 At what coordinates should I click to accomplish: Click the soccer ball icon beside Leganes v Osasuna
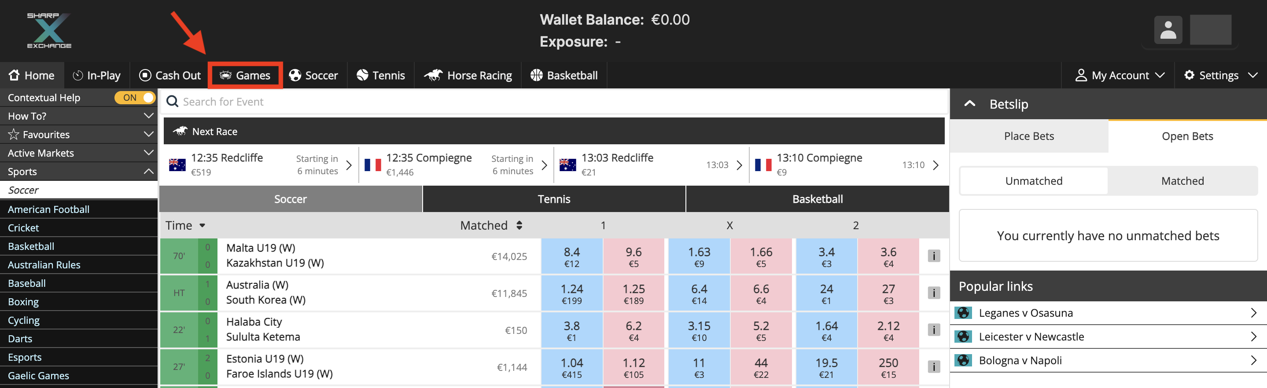(x=963, y=313)
